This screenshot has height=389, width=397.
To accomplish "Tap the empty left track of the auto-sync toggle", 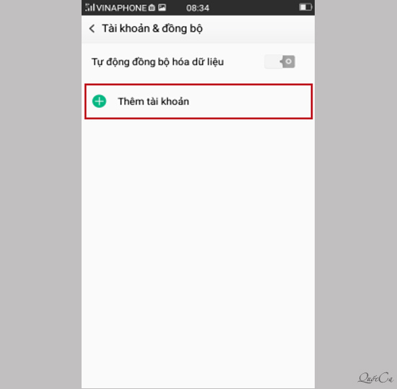I will pyautogui.click(x=272, y=62).
